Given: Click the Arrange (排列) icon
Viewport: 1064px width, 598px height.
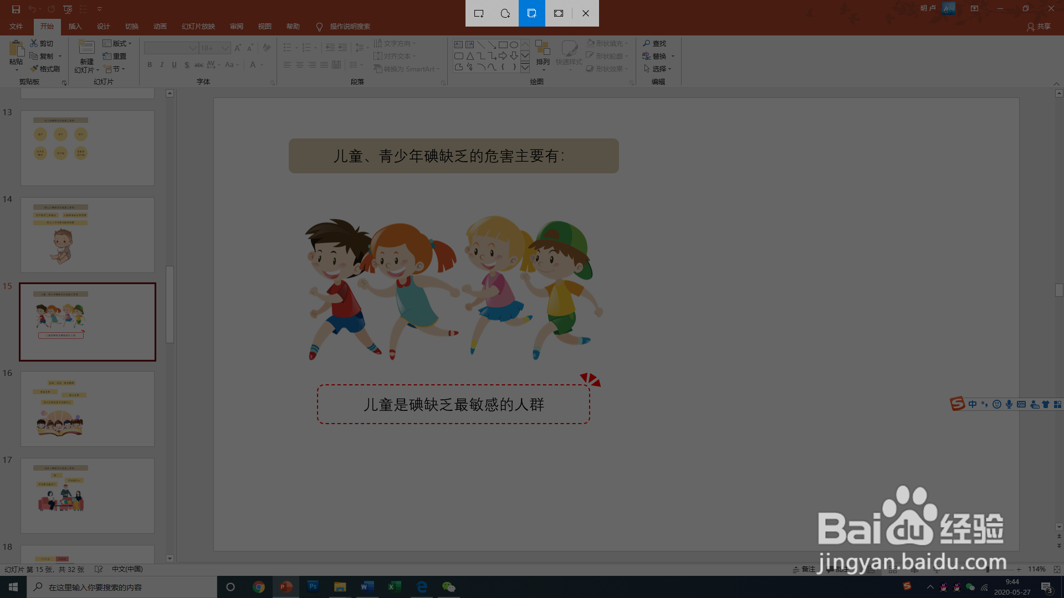Looking at the screenshot, I should click(543, 50).
